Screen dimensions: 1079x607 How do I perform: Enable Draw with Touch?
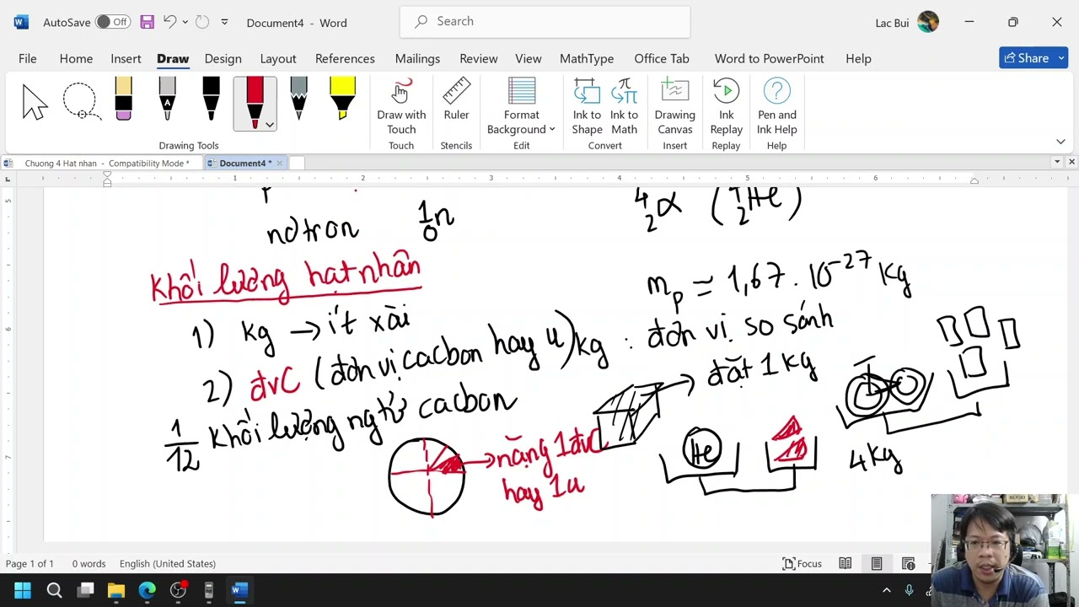[401, 106]
